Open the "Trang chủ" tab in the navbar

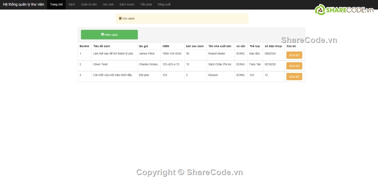(57, 5)
